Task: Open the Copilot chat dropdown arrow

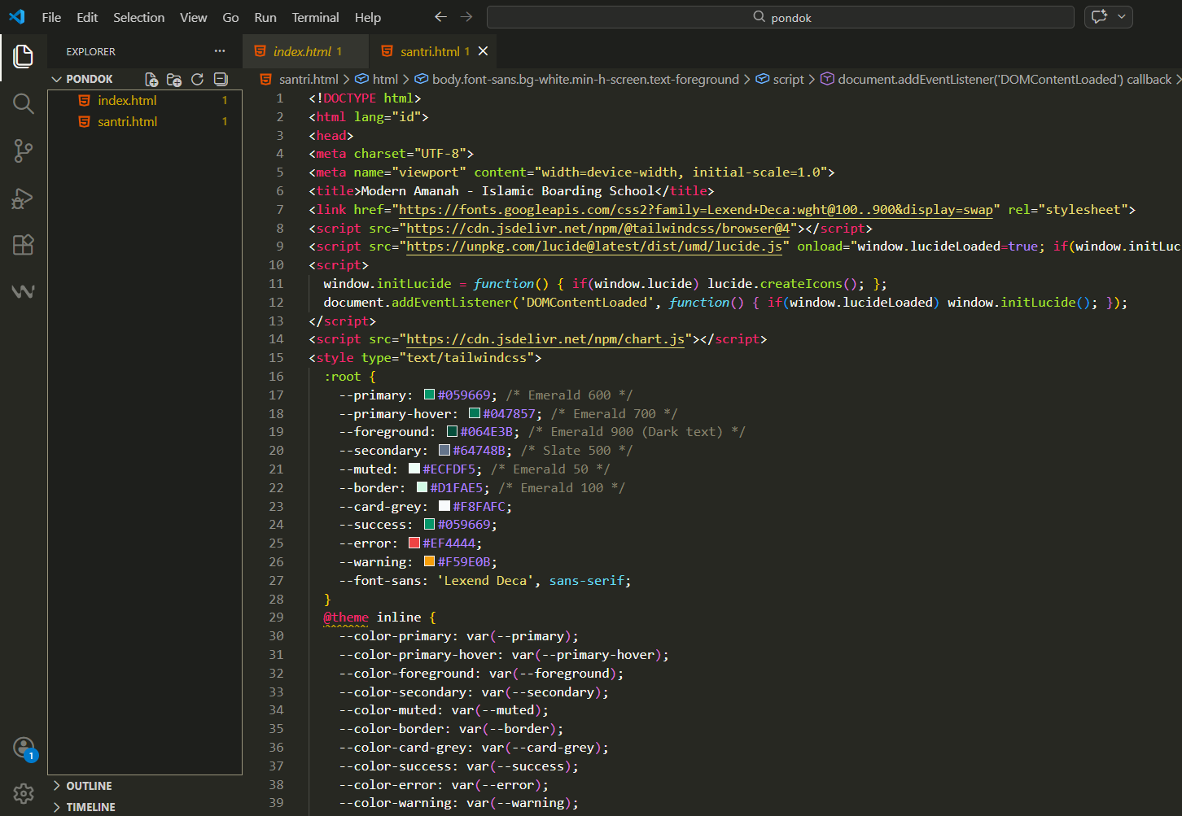Action: click(1122, 17)
